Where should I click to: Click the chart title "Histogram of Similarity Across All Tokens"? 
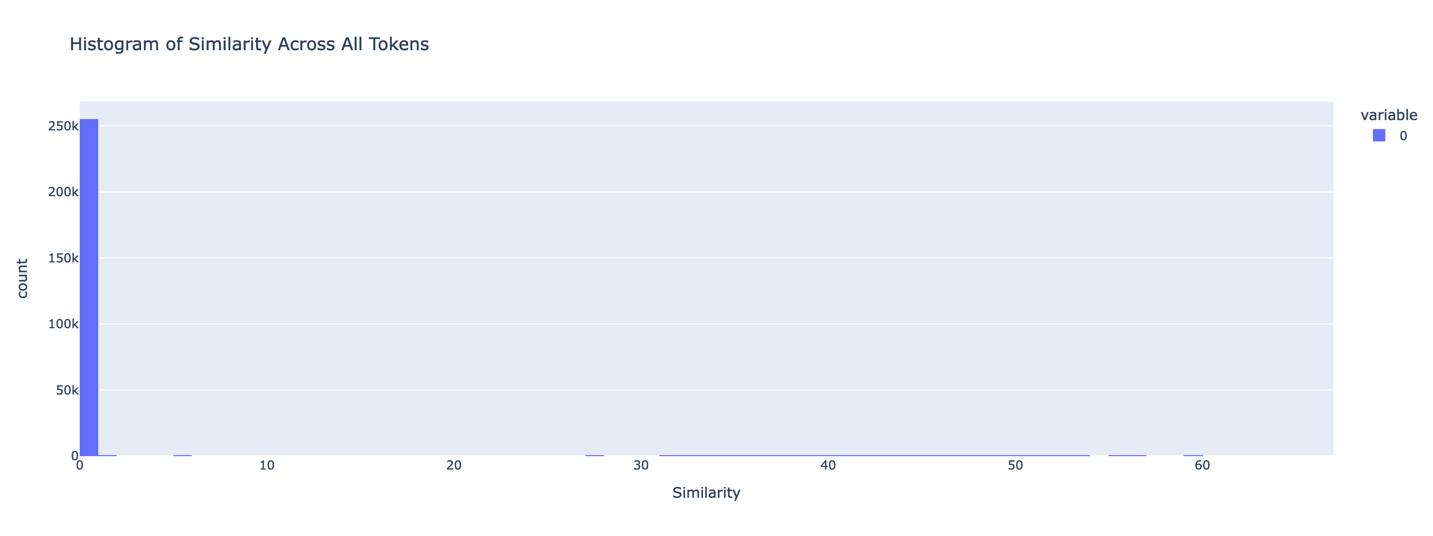coord(248,44)
